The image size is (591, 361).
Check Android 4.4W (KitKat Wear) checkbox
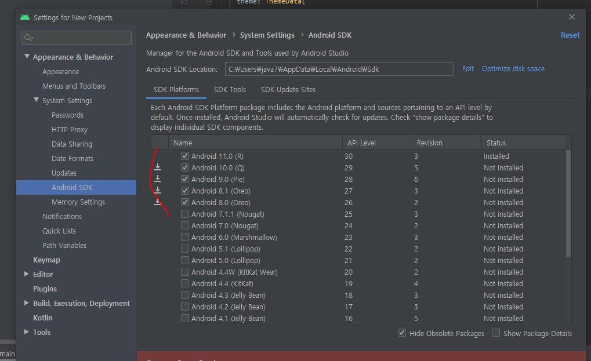184,272
